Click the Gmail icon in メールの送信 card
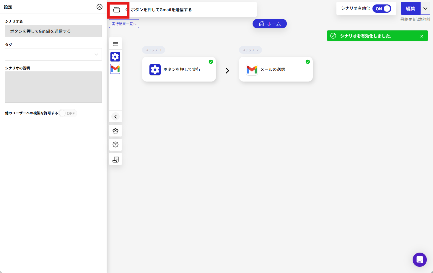Image resolution: width=433 pixels, height=273 pixels. pos(252,70)
